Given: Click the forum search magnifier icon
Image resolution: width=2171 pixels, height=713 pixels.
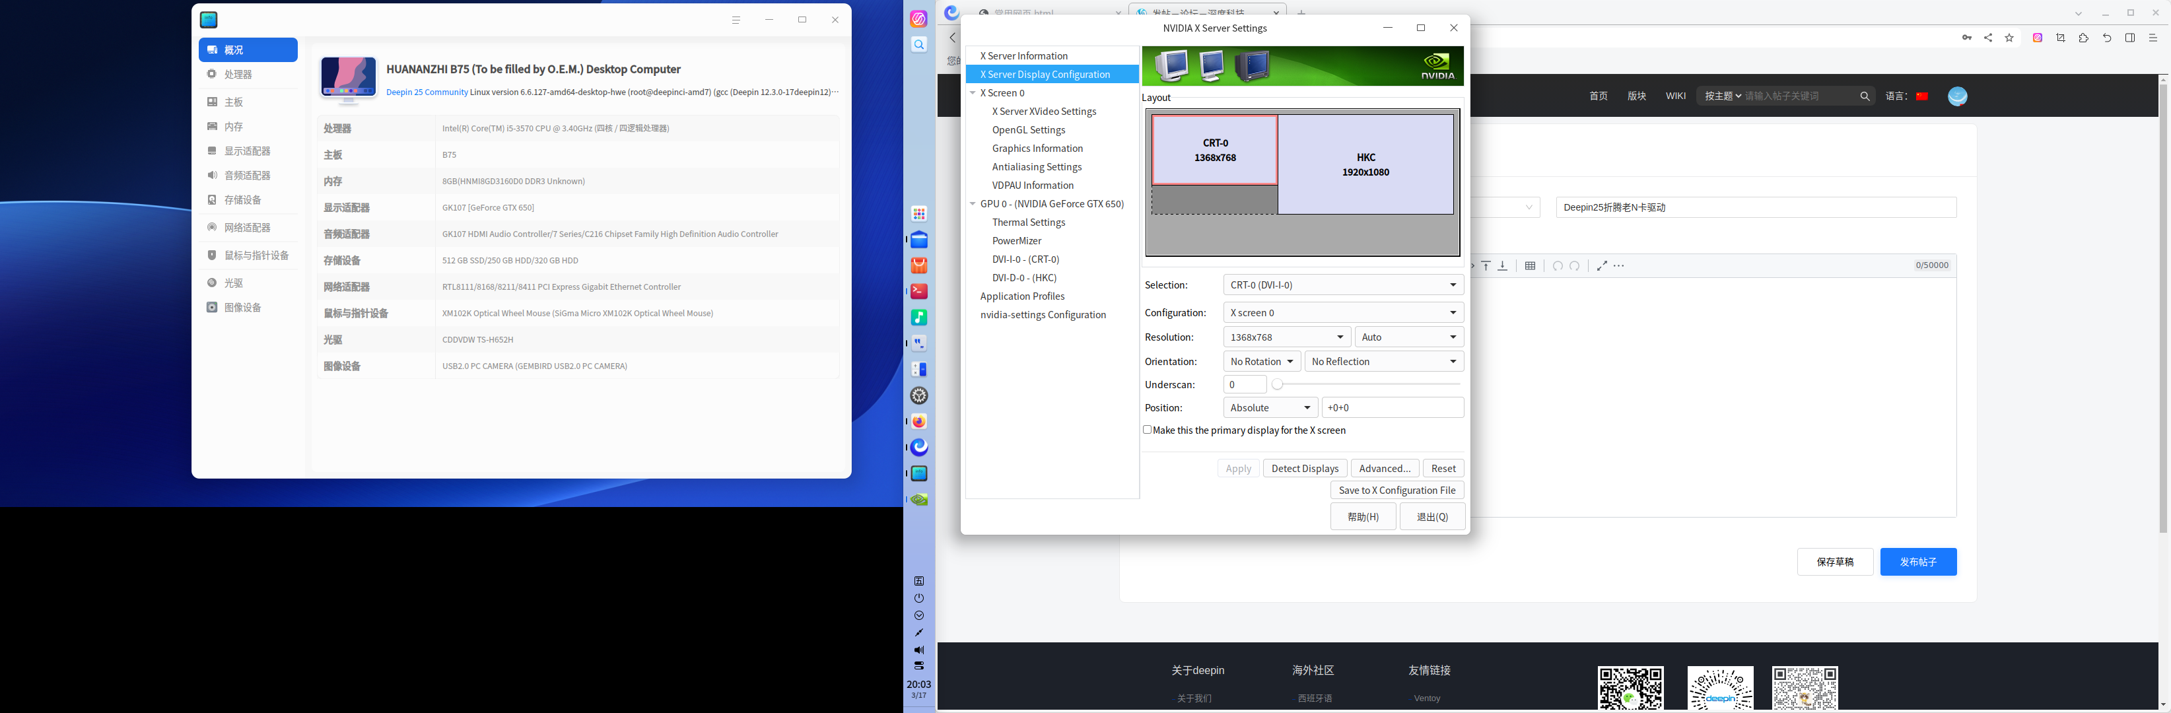Looking at the screenshot, I should click(x=1865, y=96).
